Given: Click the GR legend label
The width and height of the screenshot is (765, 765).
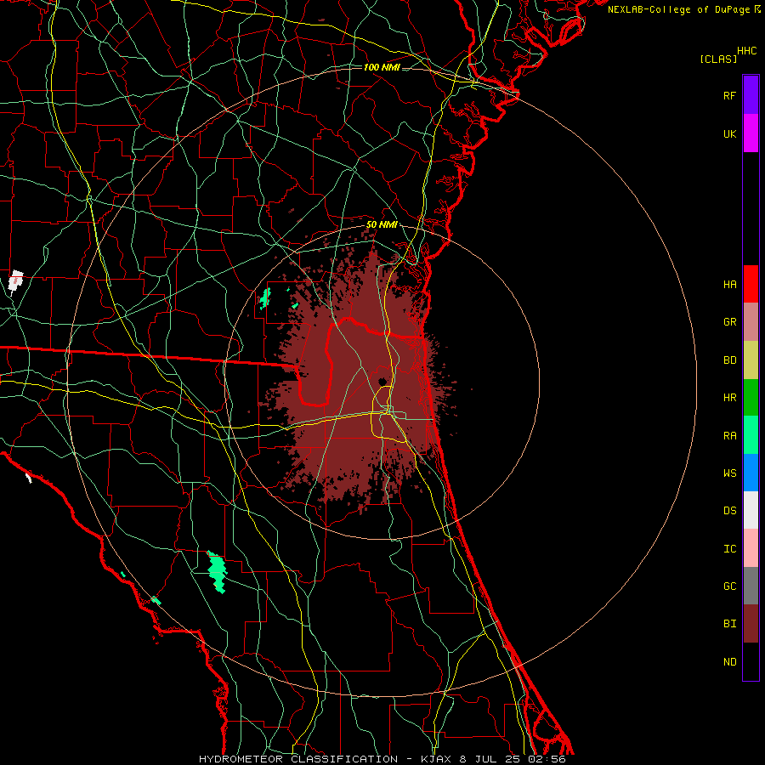Looking at the screenshot, I should (x=729, y=322).
